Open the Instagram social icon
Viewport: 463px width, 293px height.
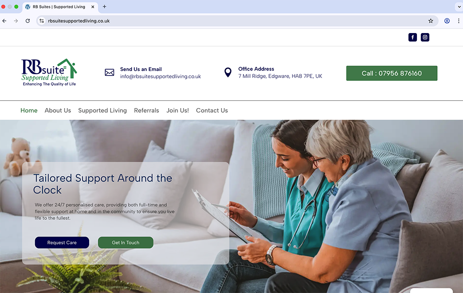[x=425, y=37]
